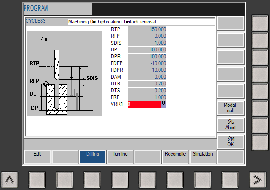Click the CYCLE83 drilling diagram image
Screen dimensions: 270x190
64,74
